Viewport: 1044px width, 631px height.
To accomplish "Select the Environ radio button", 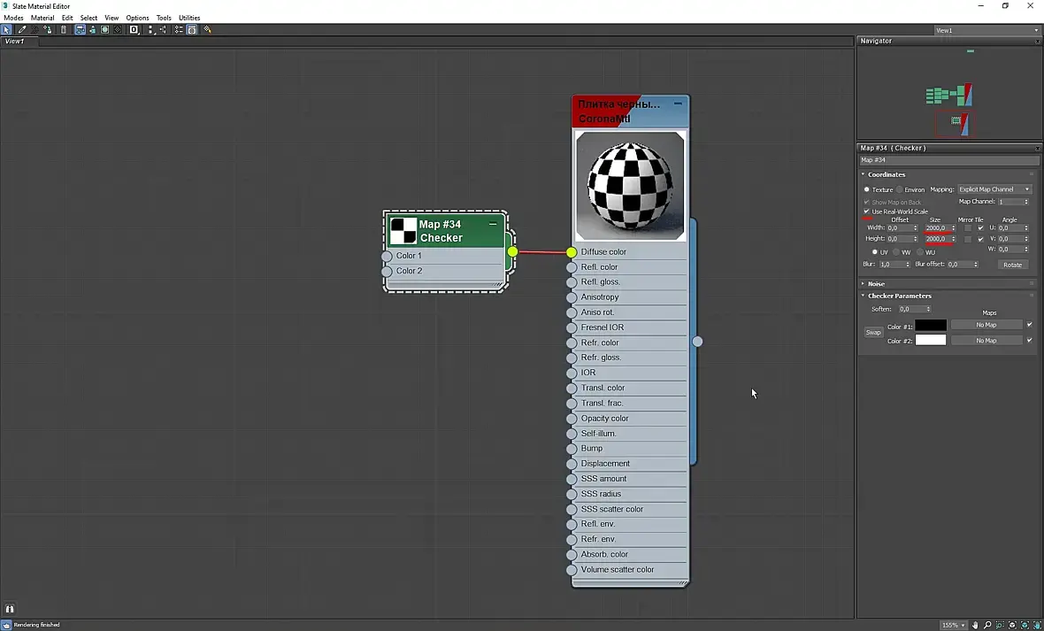I will pos(900,189).
